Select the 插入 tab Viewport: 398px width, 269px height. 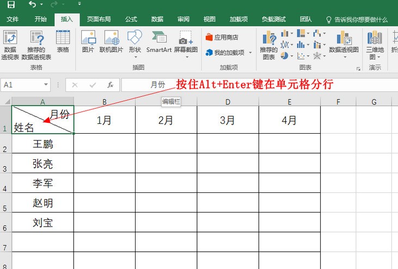(x=67, y=20)
